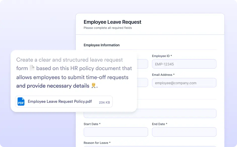The width and height of the screenshot is (237, 147).
Task: Click the 'End Date *' label
Action: tap(160, 124)
